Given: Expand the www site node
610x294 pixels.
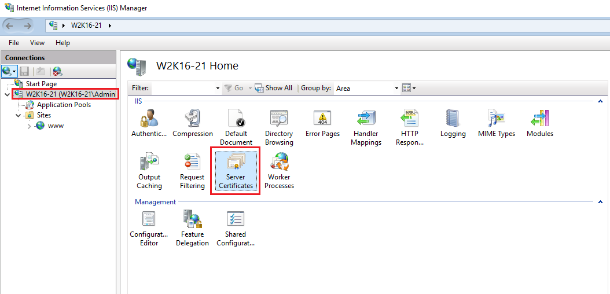Looking at the screenshot, I should click(29, 126).
